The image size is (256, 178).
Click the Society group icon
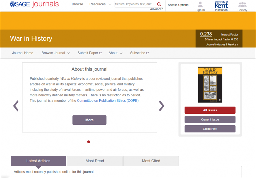point(242,5)
